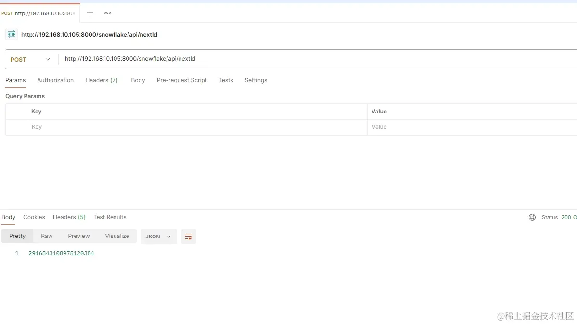Expand the JSON format dropdown
The width and height of the screenshot is (577, 324).
pos(159,237)
